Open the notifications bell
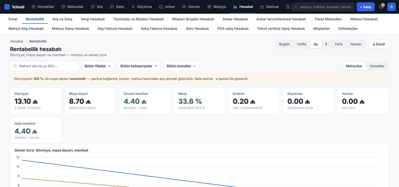 (x=381, y=7)
